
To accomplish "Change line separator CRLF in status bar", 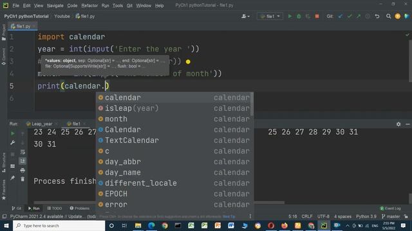I will click(x=307, y=216).
